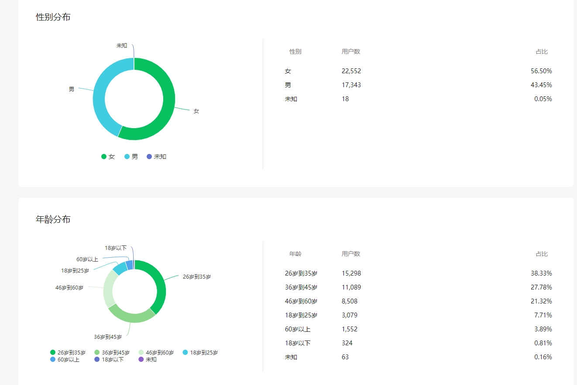Select the 21.32% percentage value
The height and width of the screenshot is (385, 577).
(541, 301)
